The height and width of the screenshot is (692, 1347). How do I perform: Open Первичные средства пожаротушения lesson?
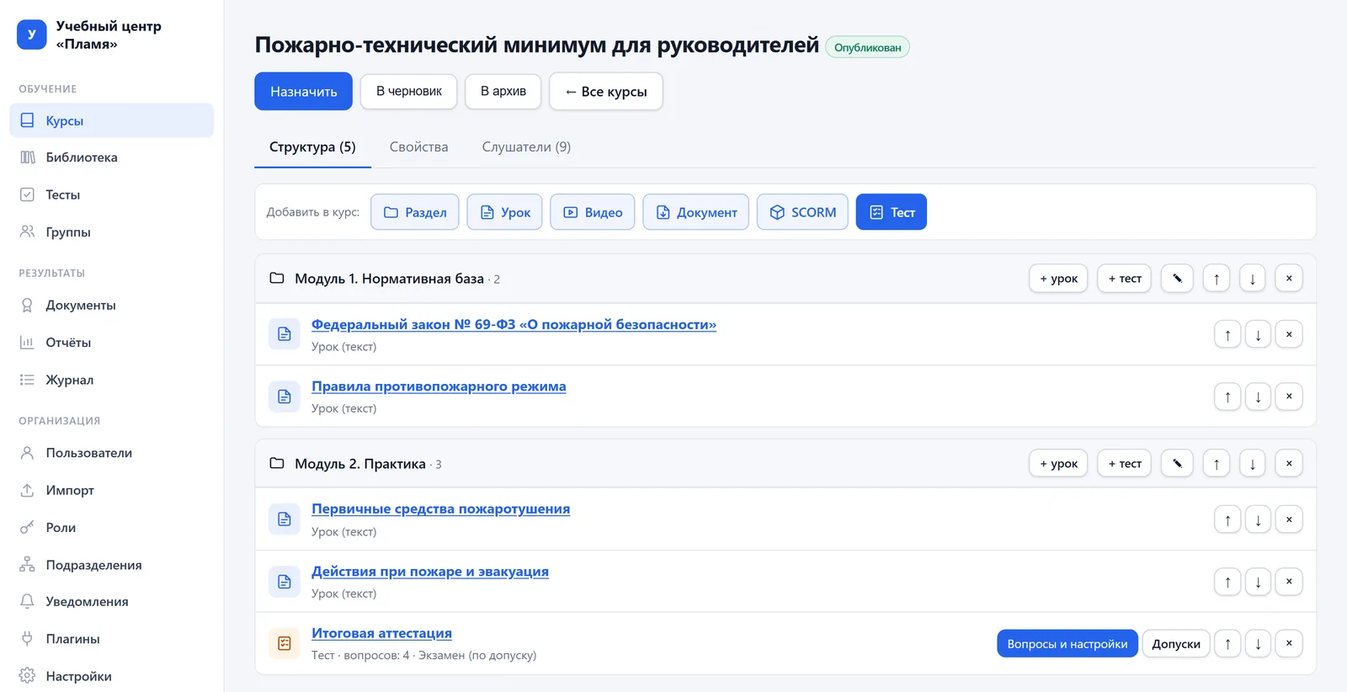440,508
